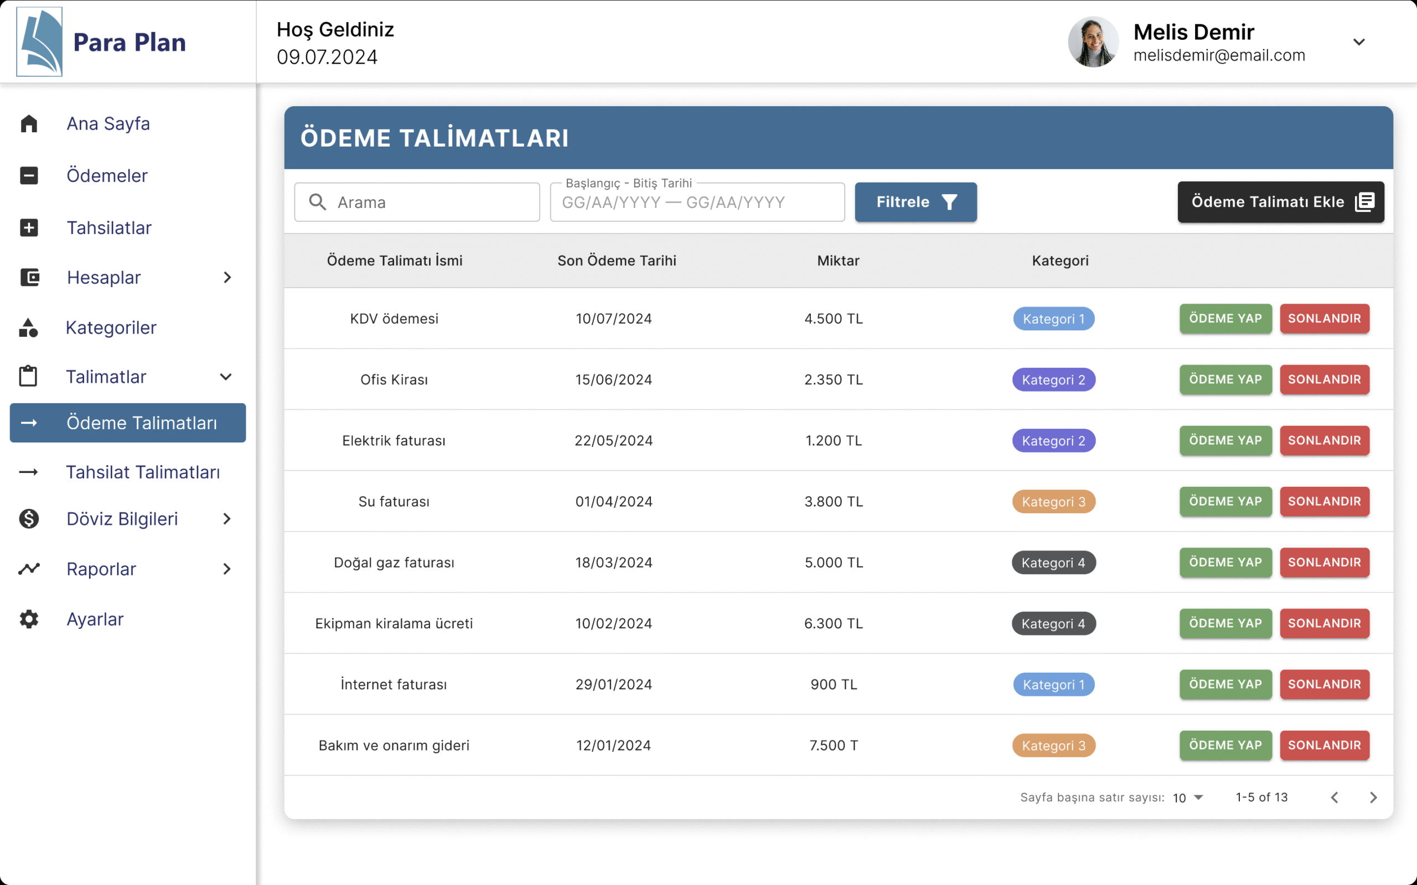The image size is (1417, 885).
Task: Click the Başlangıç - Bitiş Tarihi date field
Action: (x=697, y=202)
